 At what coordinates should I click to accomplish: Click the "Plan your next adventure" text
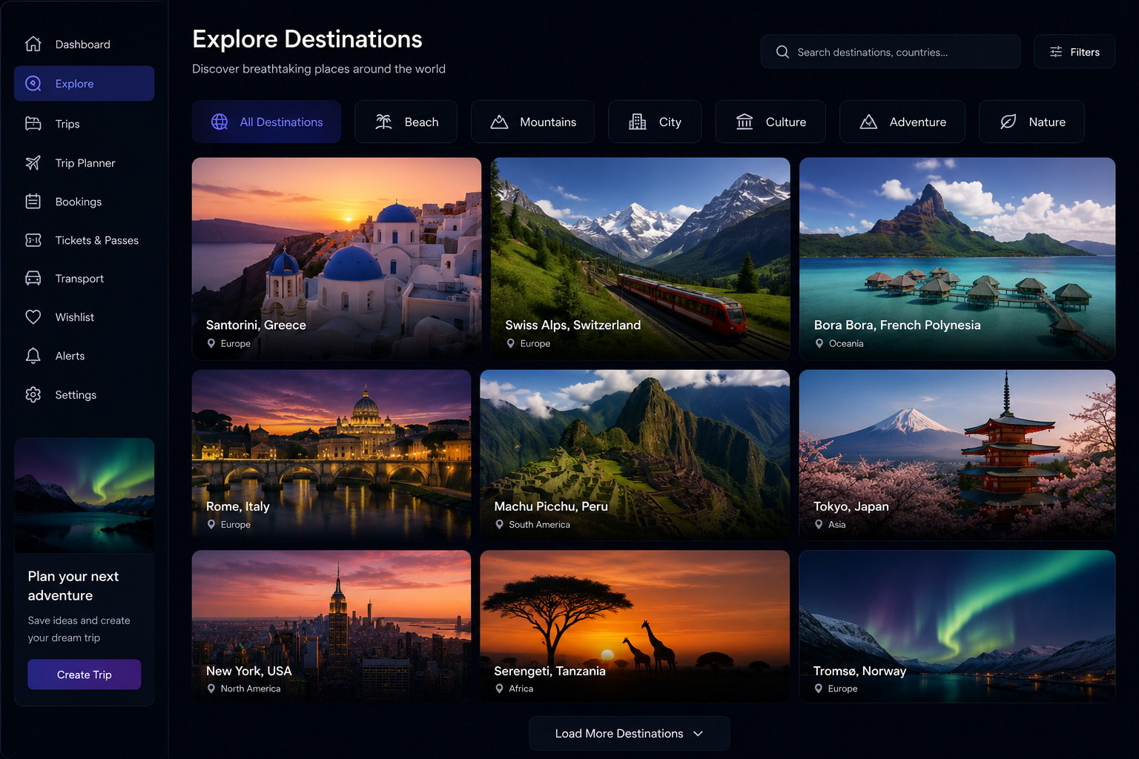point(73,586)
